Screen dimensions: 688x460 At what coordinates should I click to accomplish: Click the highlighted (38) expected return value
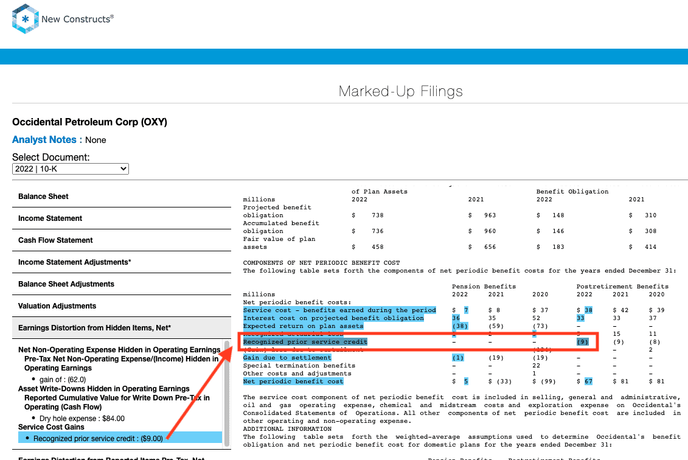click(x=460, y=326)
